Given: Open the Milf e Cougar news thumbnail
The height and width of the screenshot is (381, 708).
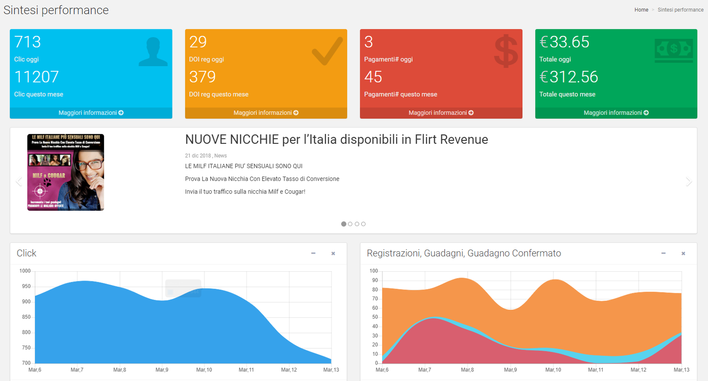Looking at the screenshot, I should point(65,172).
